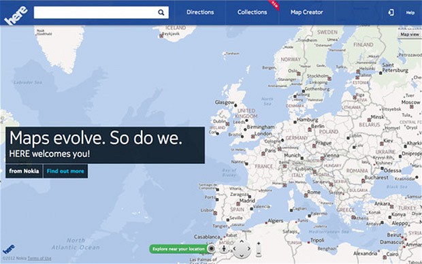This screenshot has height=264, width=422.
Task: Click the Bucharest city marker
Action: [x=363, y=181]
